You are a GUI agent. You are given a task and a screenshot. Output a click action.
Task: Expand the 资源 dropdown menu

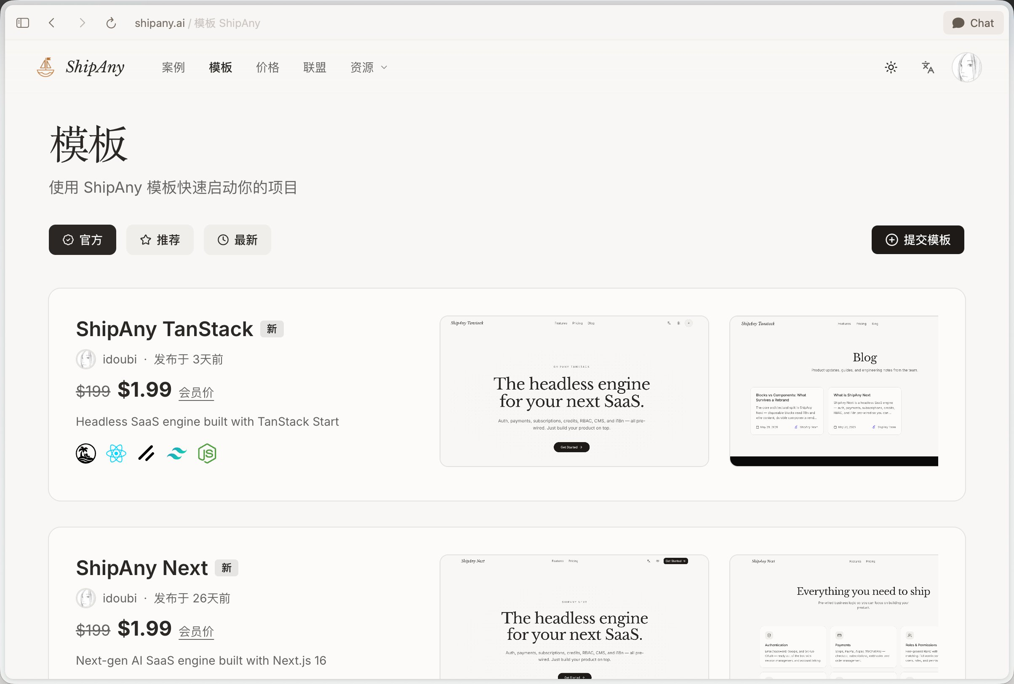click(369, 68)
